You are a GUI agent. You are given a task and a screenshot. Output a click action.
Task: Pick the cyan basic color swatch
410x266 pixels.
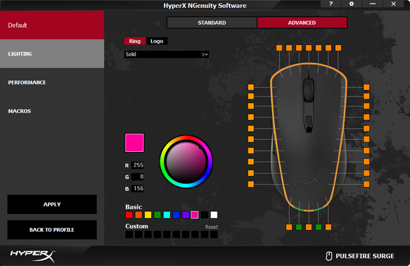pos(167,215)
